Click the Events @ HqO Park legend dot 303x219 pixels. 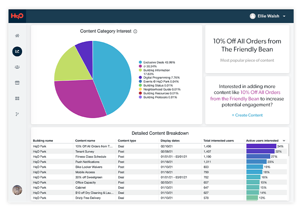(x=140, y=82)
